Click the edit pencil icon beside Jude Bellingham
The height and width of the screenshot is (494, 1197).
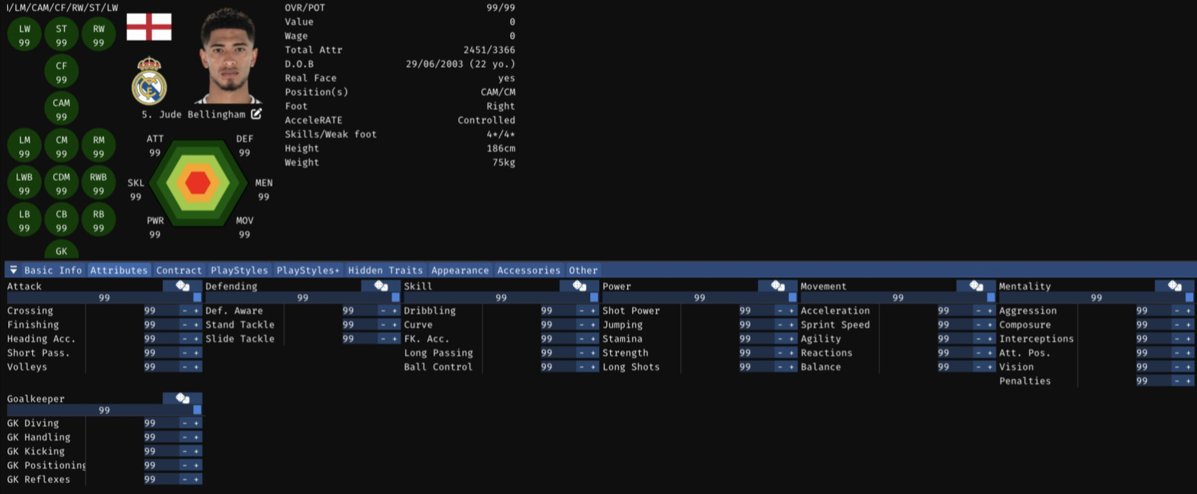(256, 114)
